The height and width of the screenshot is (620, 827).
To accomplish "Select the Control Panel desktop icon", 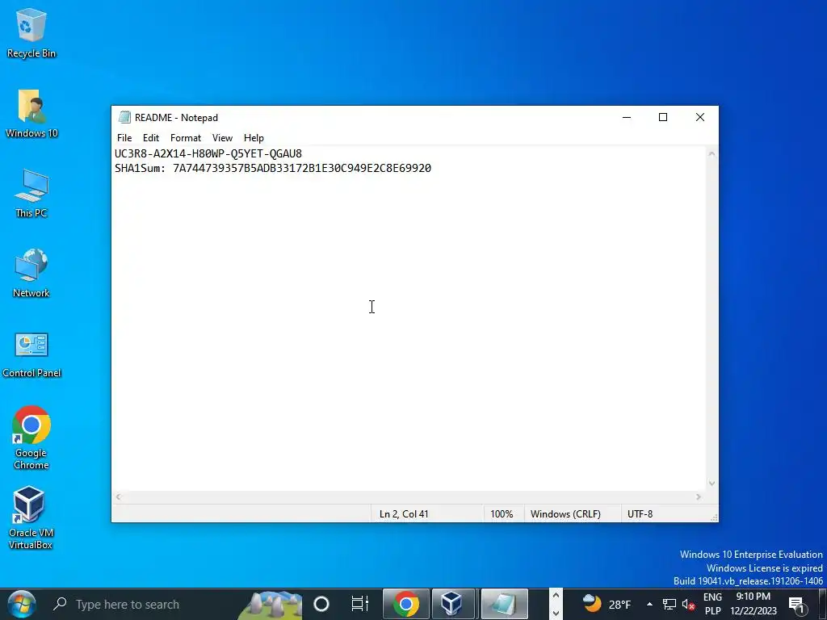I will tap(31, 355).
